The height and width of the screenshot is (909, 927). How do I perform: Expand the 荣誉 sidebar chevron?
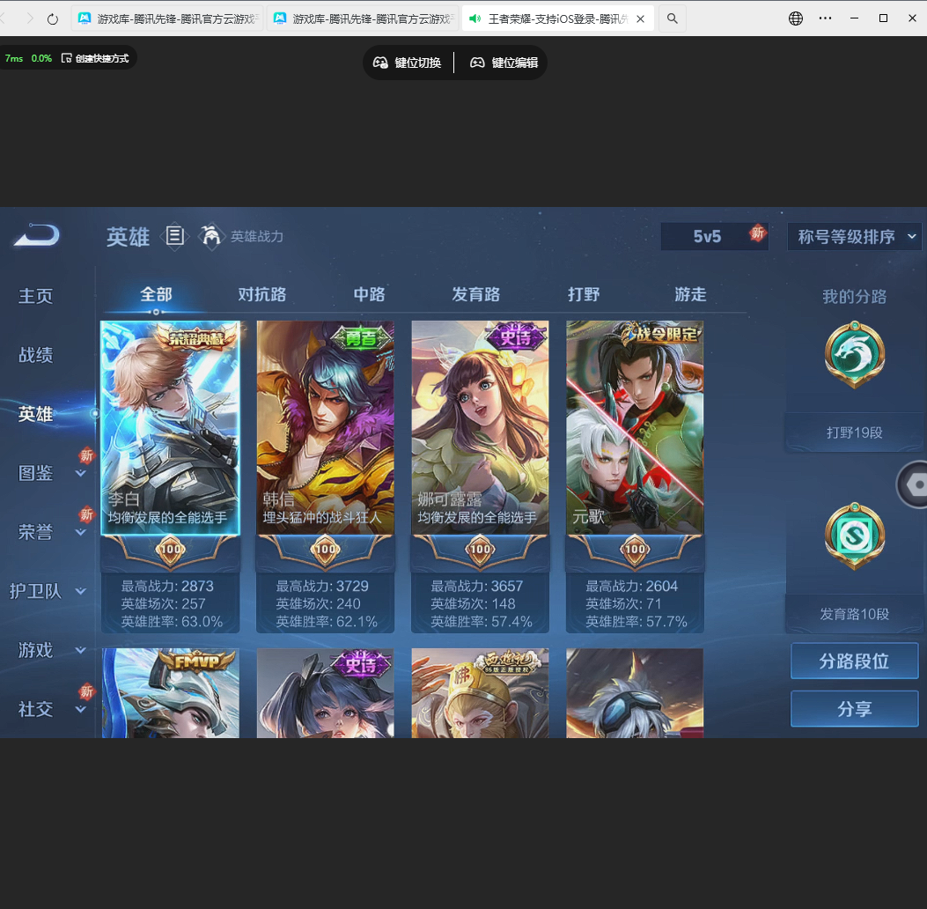pos(81,532)
